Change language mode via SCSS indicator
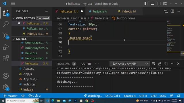Viewport: 184px width, 103px height. pos(163,96)
